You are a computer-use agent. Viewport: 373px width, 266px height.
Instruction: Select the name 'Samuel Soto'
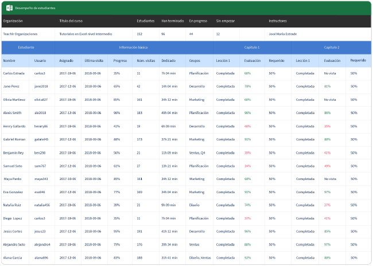click(13, 166)
